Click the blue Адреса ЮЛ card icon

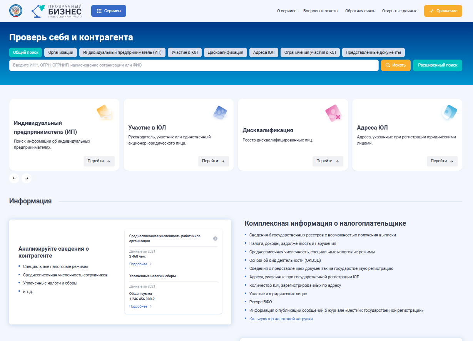coord(449,113)
